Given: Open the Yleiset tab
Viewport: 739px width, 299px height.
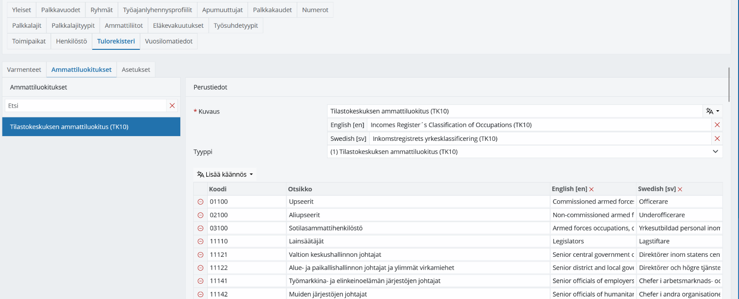Looking at the screenshot, I should [22, 10].
